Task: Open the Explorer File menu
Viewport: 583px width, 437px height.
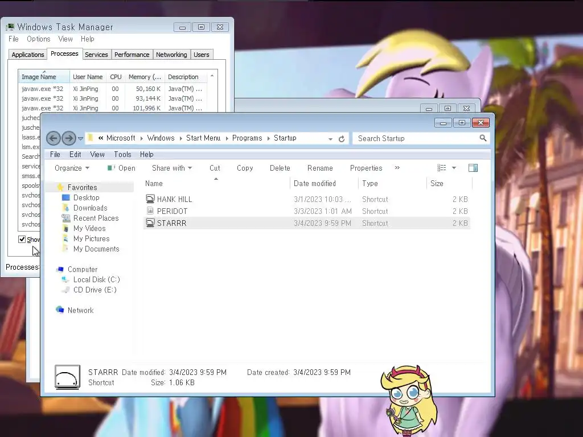Action: pos(55,154)
